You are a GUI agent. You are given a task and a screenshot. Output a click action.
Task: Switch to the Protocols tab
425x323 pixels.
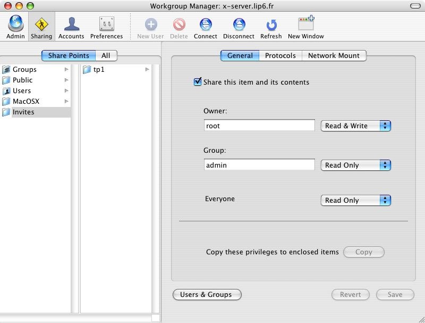(x=280, y=55)
